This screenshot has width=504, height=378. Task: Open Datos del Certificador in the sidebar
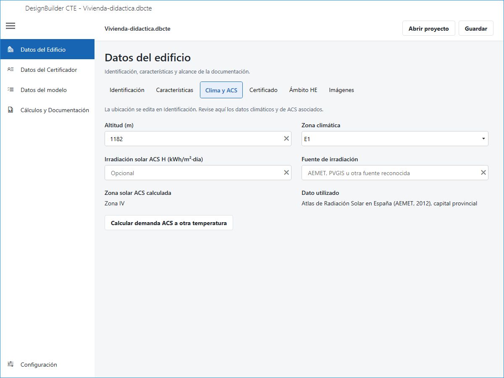click(47, 70)
